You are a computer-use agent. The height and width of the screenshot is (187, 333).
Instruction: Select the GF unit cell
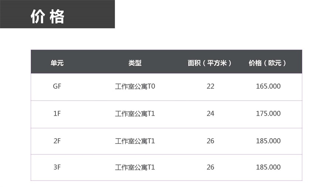pyautogui.click(x=57, y=86)
